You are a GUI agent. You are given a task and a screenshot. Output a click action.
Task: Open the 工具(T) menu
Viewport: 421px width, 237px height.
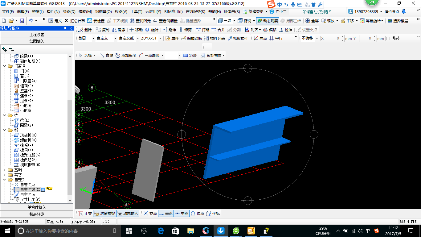pos(136,12)
